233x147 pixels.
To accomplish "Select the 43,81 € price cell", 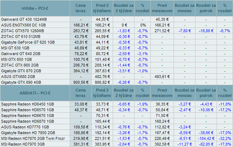I will tap(81, 42).
